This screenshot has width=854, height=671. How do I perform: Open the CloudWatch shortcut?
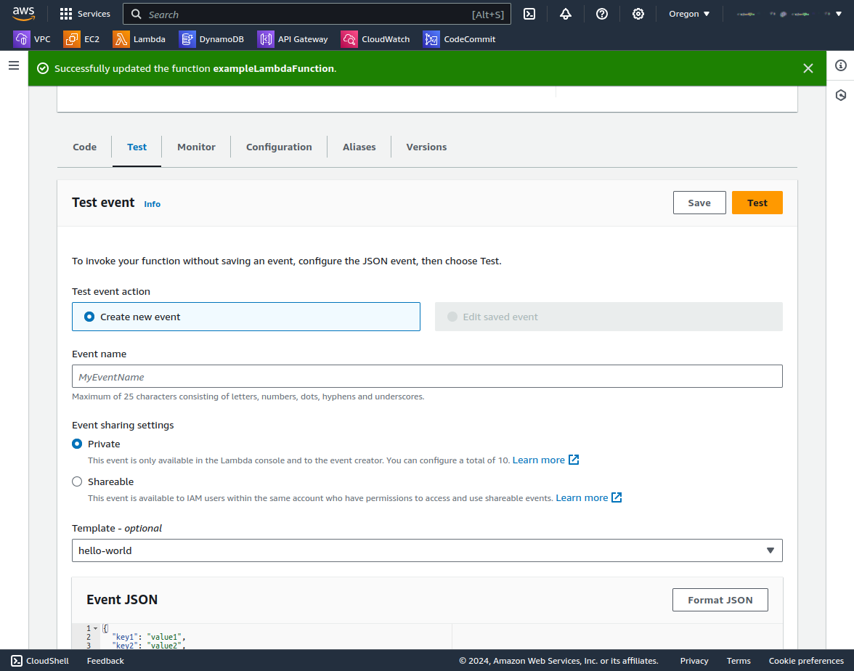(x=376, y=39)
